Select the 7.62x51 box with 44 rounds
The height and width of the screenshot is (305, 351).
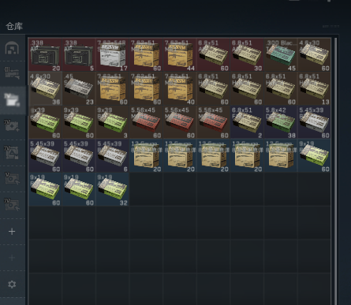[x=180, y=54]
